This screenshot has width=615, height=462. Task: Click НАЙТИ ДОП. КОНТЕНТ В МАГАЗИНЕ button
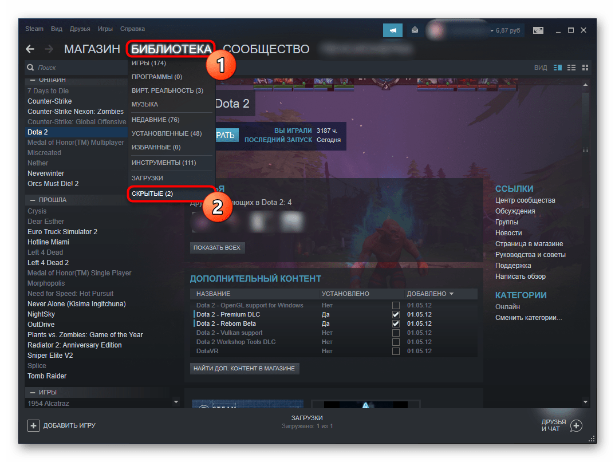click(x=245, y=368)
